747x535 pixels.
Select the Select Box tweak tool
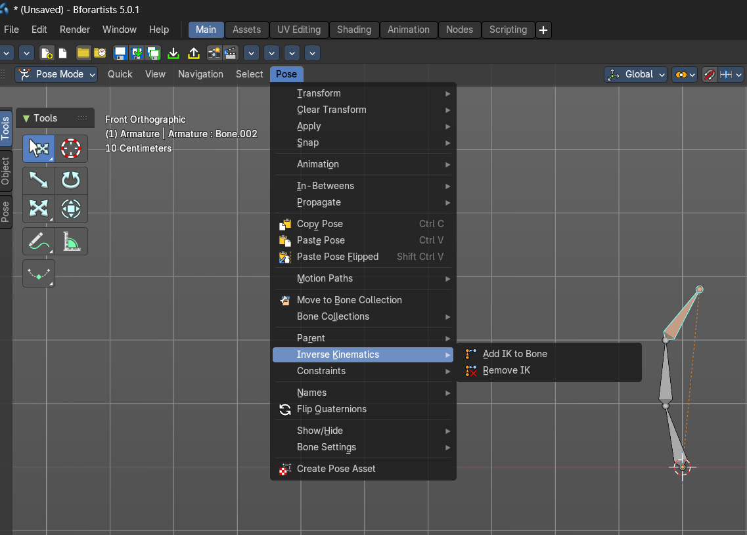click(39, 148)
